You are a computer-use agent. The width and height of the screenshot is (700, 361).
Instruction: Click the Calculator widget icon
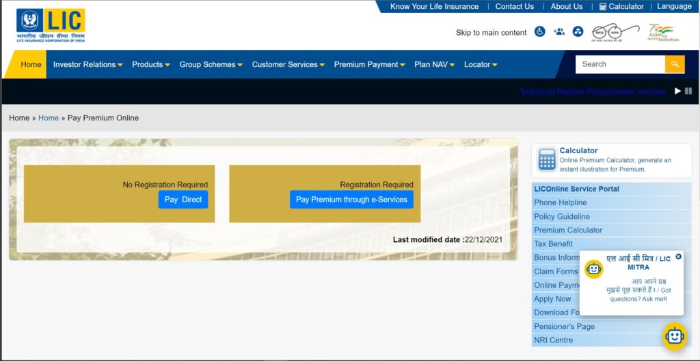pyautogui.click(x=547, y=159)
